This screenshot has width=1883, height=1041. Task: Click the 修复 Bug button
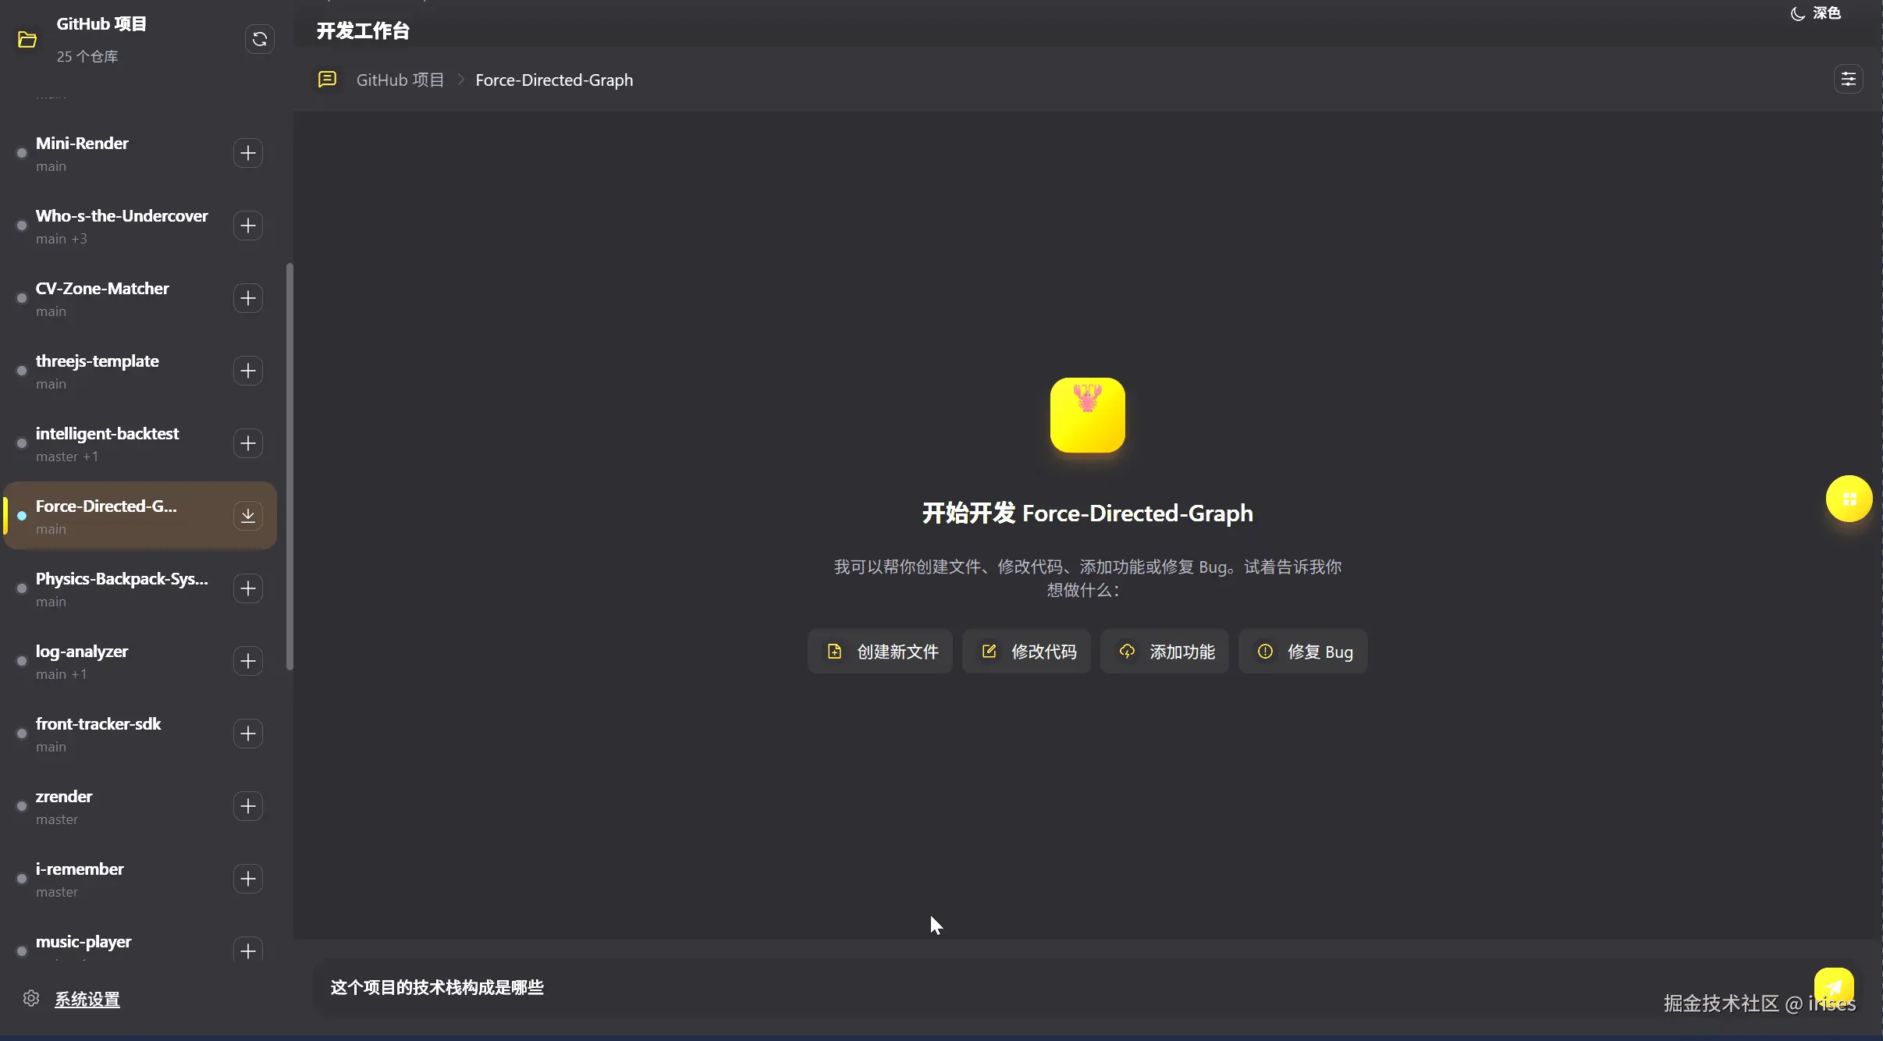(1303, 652)
